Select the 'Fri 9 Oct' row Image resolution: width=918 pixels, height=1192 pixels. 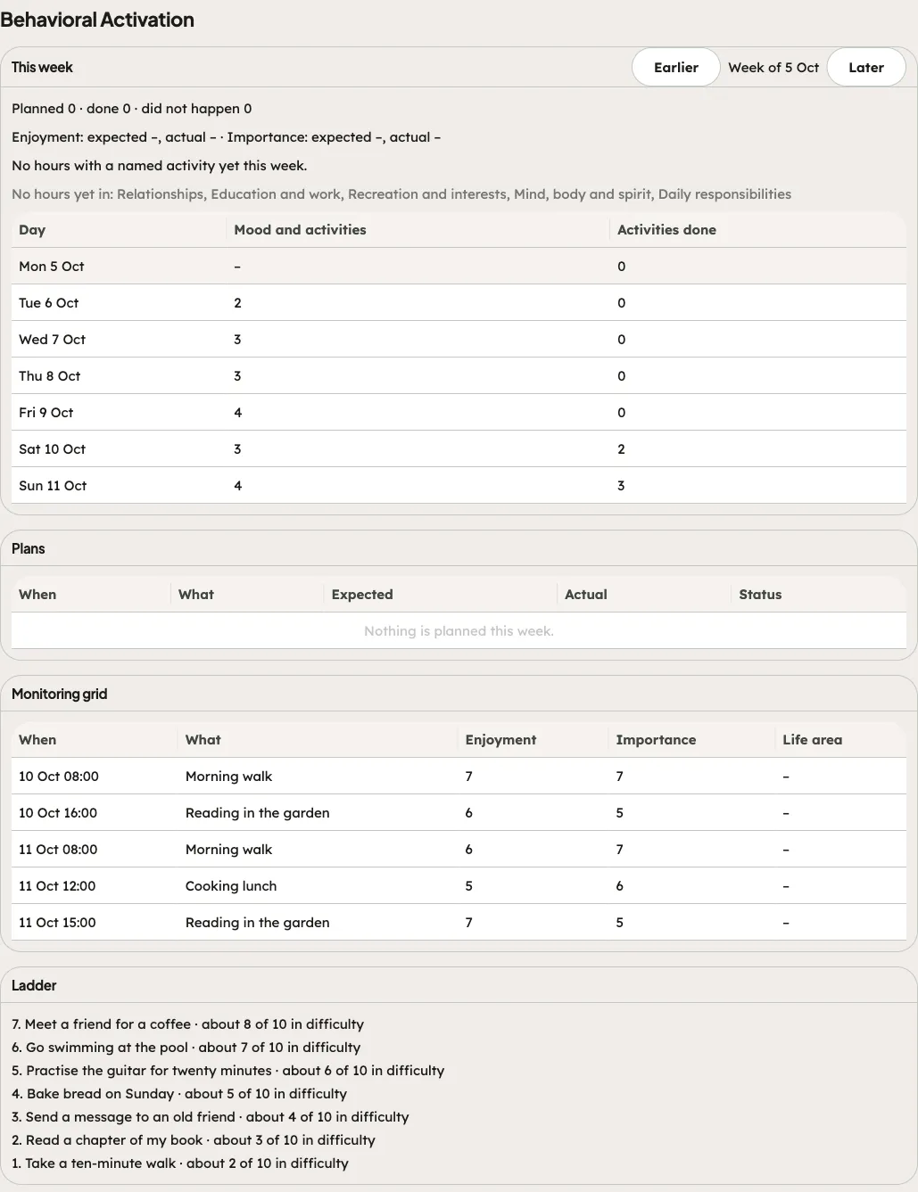click(459, 413)
